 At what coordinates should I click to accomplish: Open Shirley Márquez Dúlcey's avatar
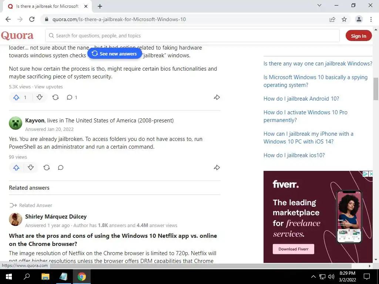[16, 219]
